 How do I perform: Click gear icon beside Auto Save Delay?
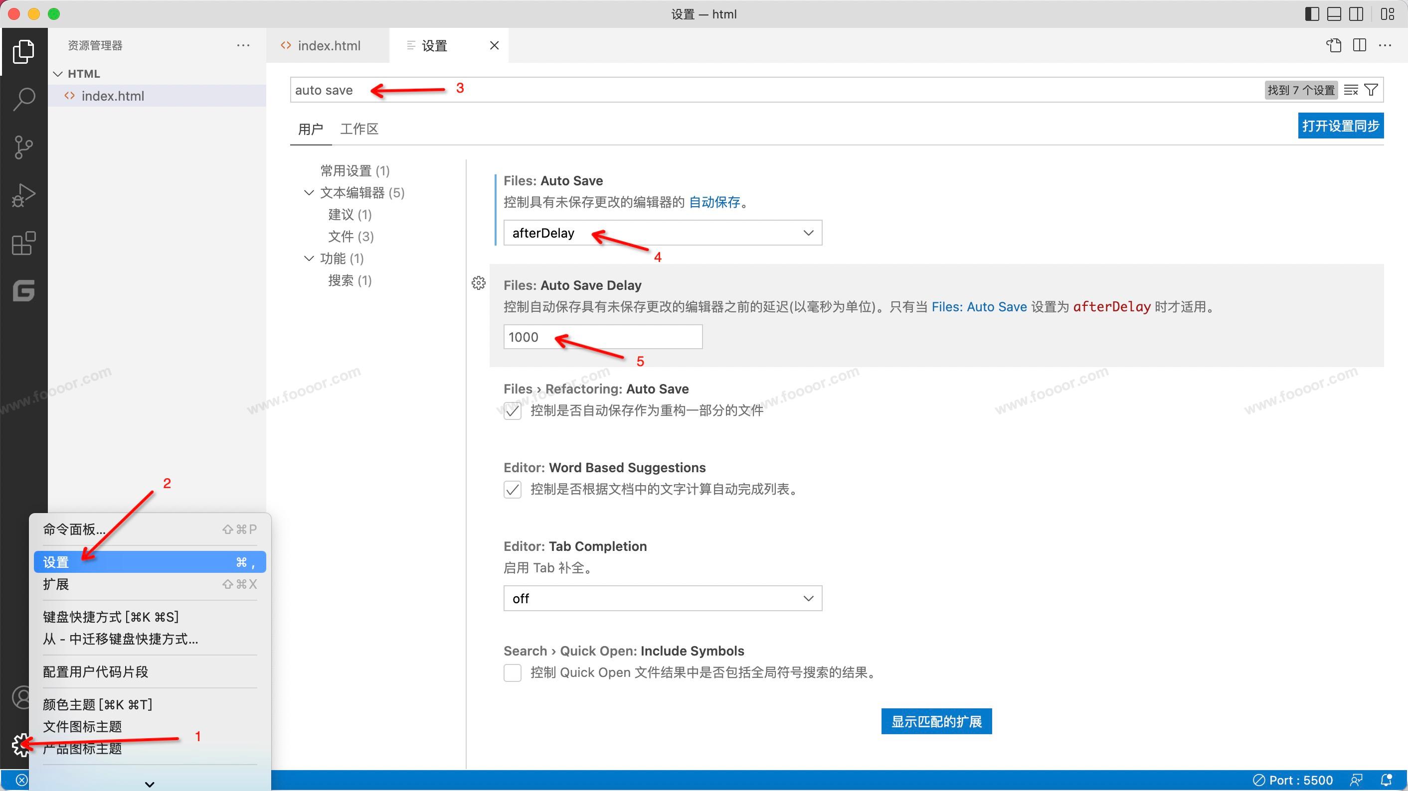[478, 283]
